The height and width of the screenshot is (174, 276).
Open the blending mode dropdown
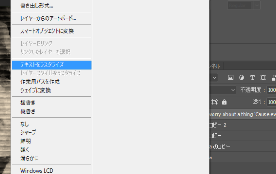pos(223,90)
